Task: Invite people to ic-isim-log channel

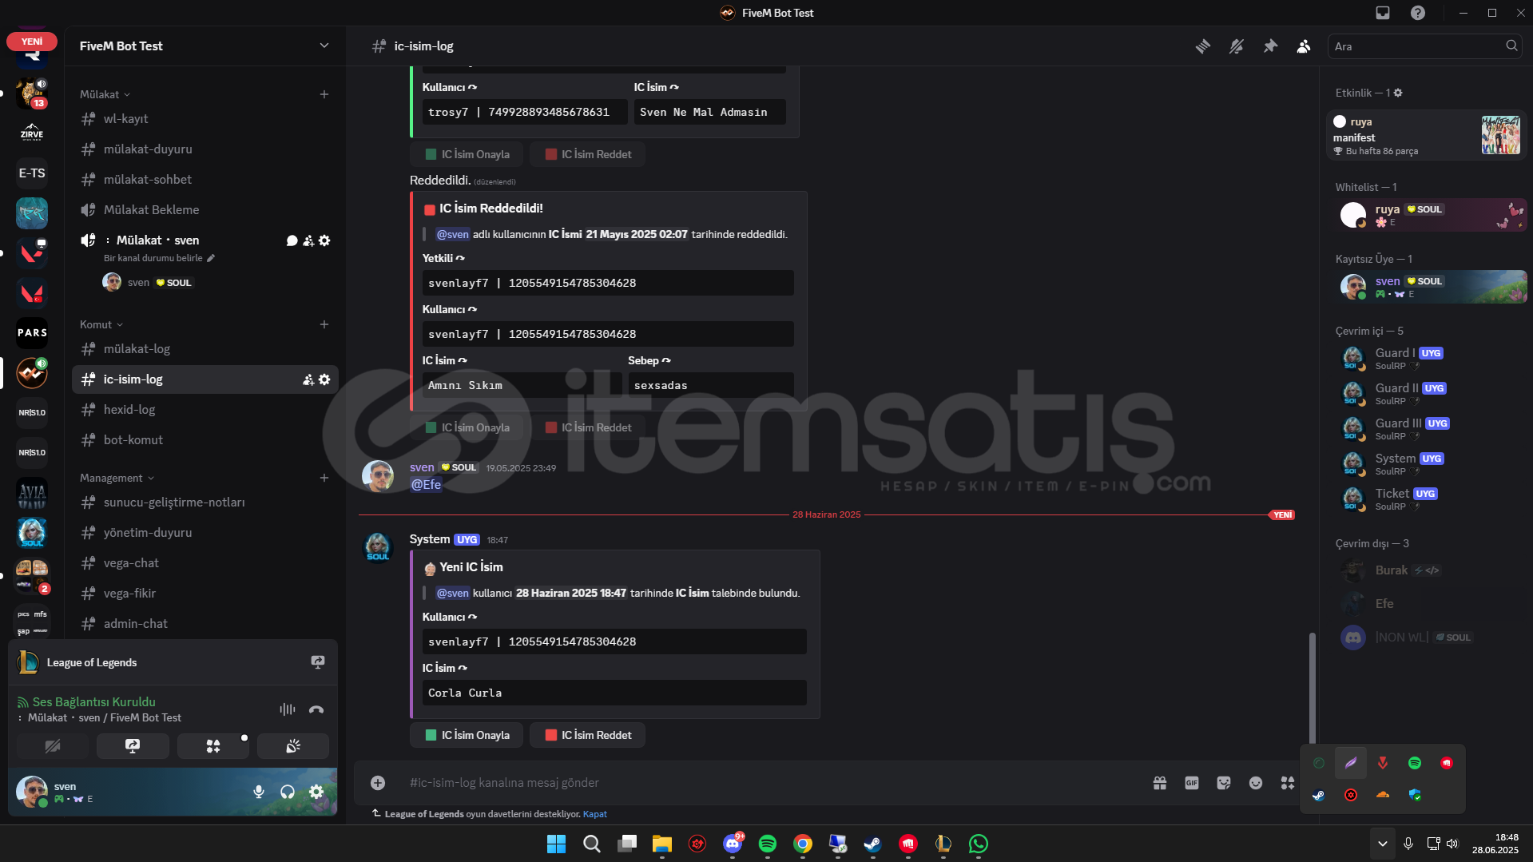Action: [x=308, y=379]
